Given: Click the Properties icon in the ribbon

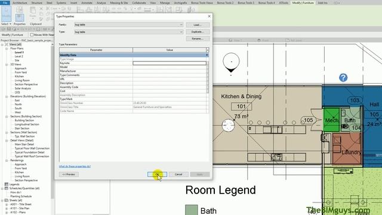Looking at the screenshot, I should click(x=20, y=18).
